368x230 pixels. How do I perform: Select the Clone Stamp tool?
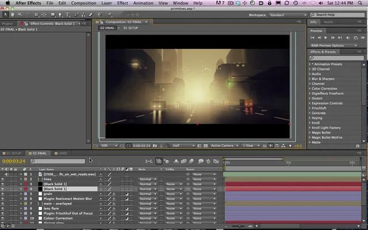[83, 14]
